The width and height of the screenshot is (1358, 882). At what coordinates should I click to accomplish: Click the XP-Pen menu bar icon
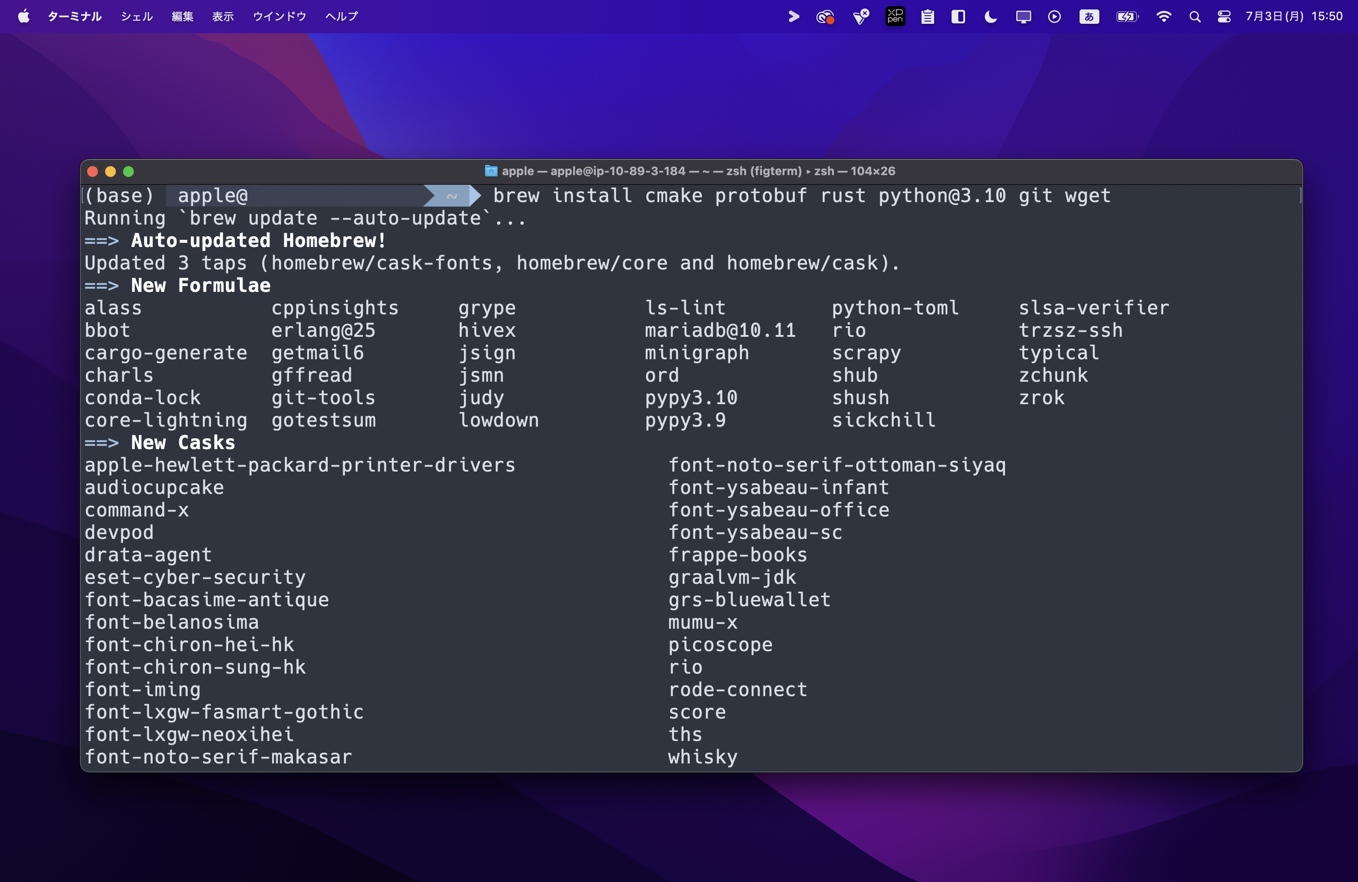[895, 17]
